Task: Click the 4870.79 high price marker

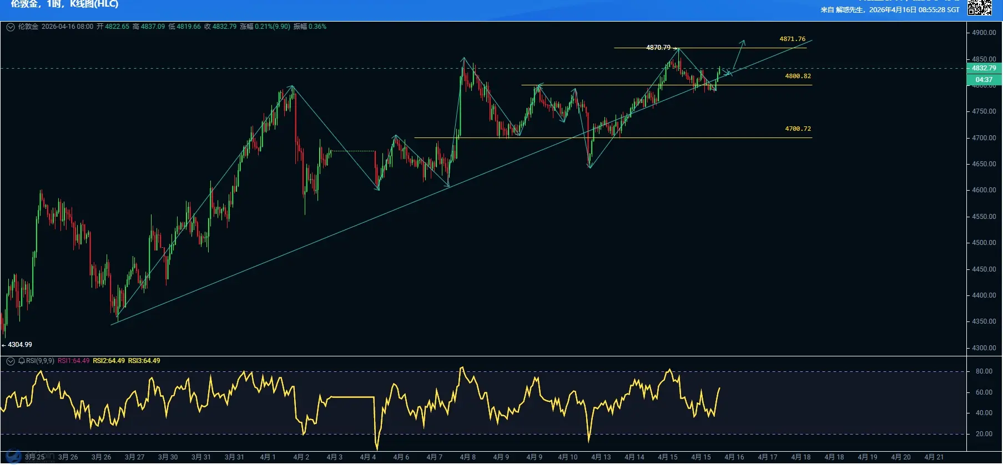Action: pos(658,48)
